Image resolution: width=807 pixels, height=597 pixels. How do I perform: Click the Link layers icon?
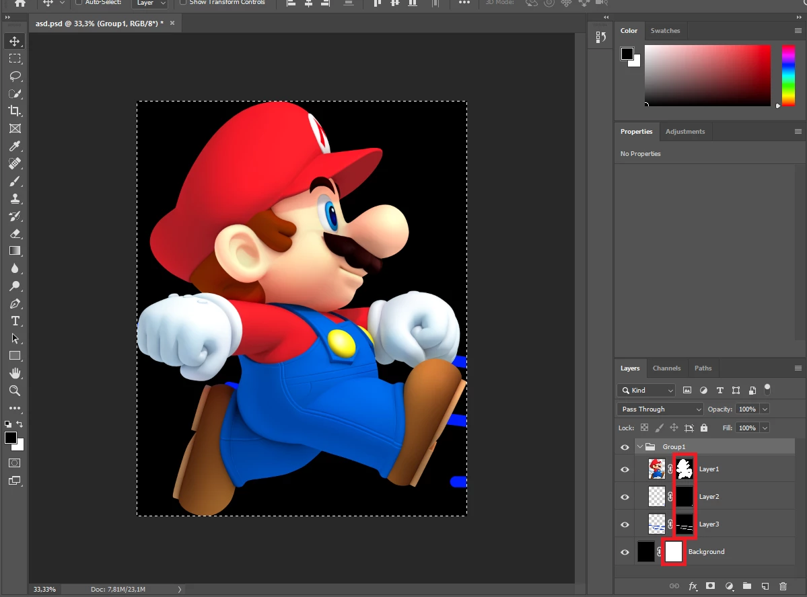pos(674,586)
